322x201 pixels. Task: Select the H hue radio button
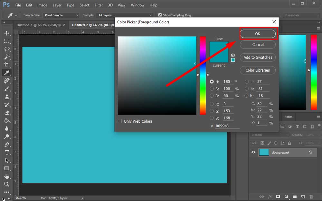point(212,82)
